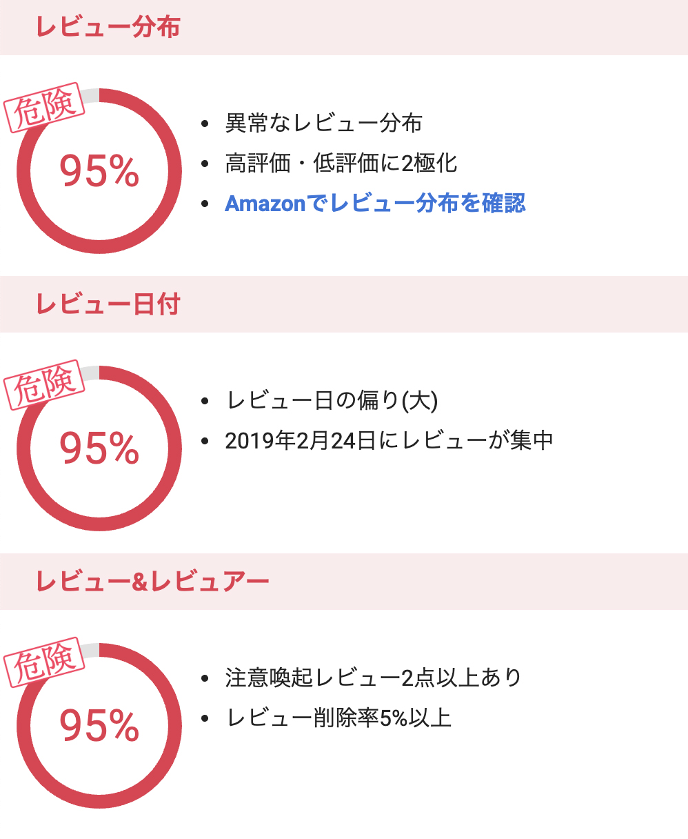Click the 危険 stamp in レビュー&レビュアー section
This screenshot has width=688, height=839.
click(44, 663)
